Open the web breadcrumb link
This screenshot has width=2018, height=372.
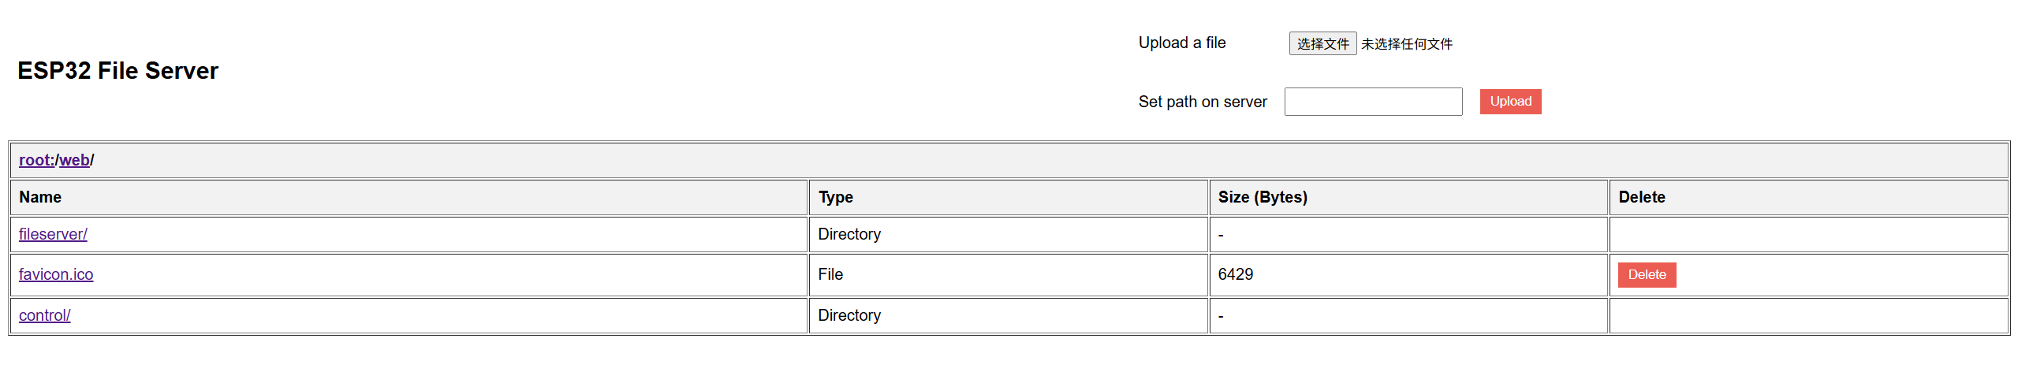pos(74,160)
